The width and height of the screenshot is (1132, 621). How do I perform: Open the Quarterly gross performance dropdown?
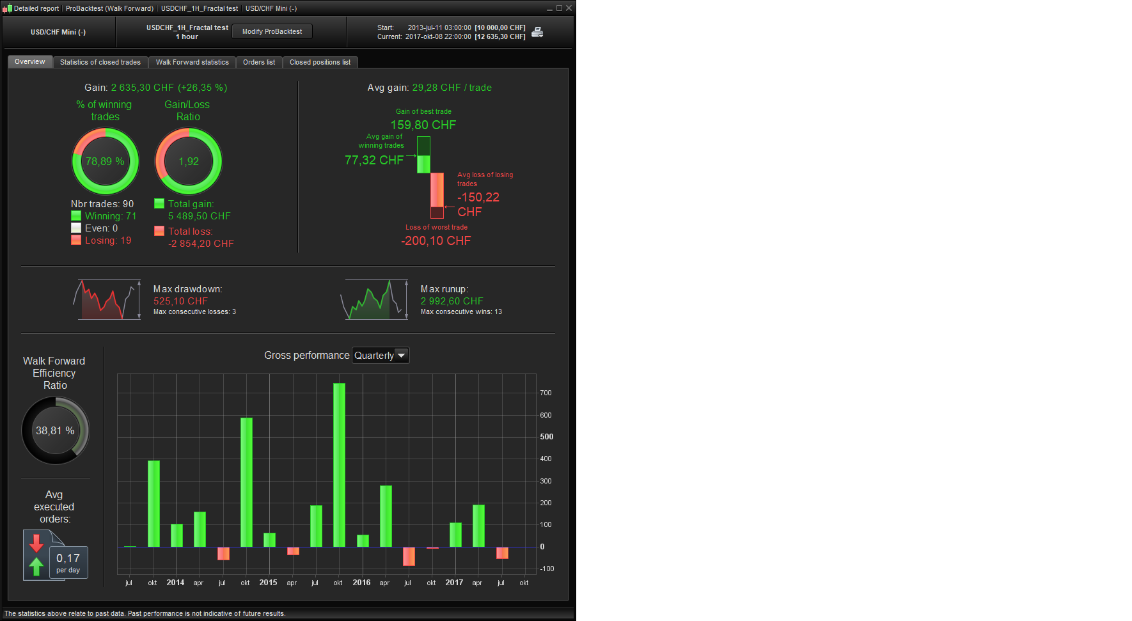coord(381,356)
